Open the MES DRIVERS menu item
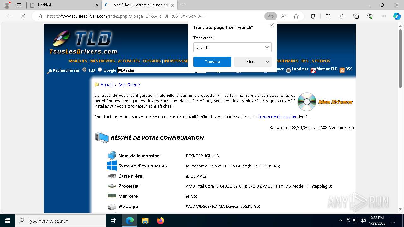This screenshot has width=404, height=227. coord(103,61)
